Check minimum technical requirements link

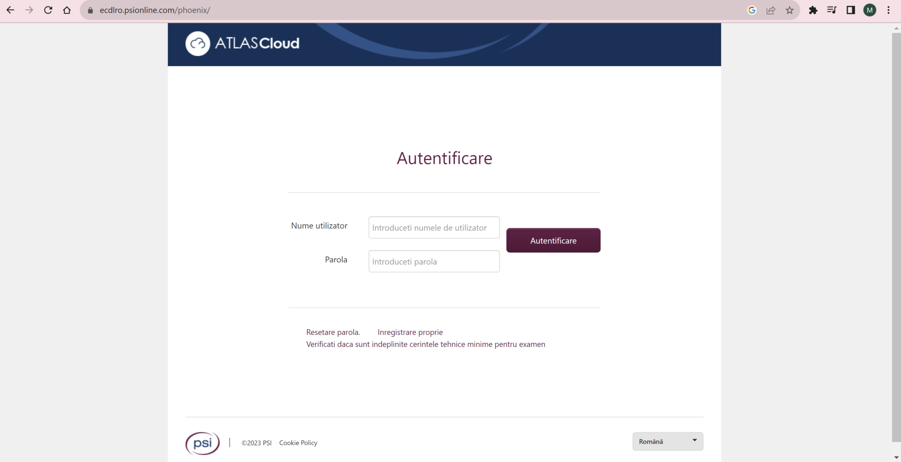(425, 344)
